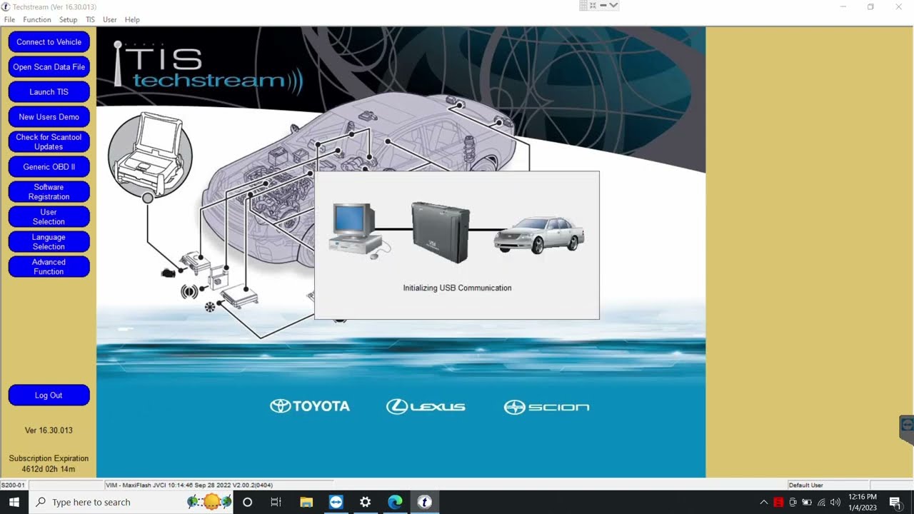Open User Selection

click(49, 217)
